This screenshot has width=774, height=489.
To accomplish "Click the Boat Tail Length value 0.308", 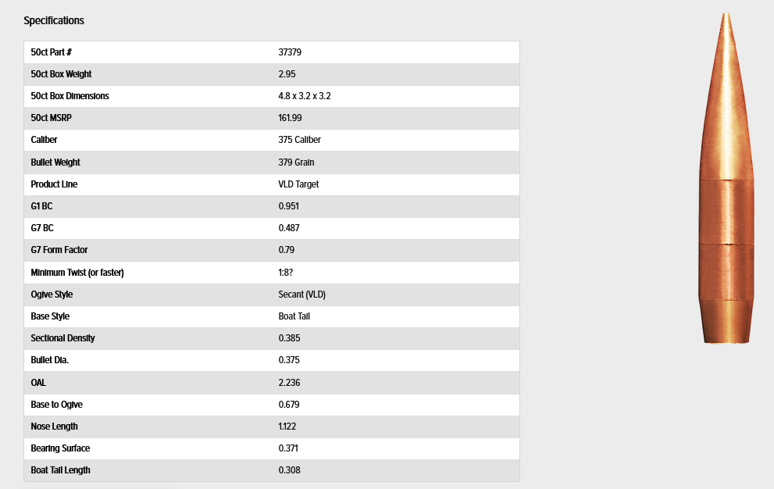I will click(289, 470).
